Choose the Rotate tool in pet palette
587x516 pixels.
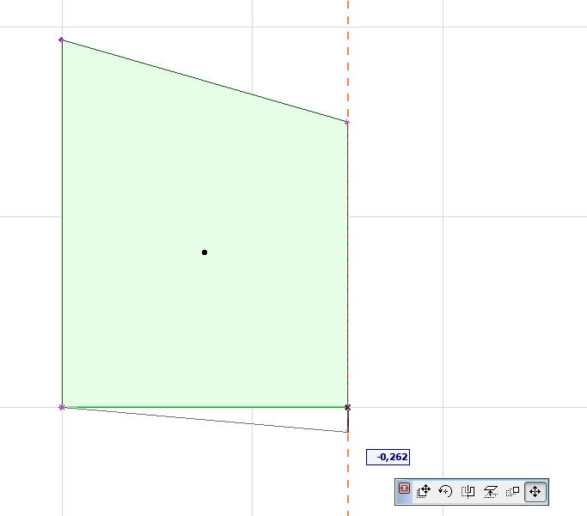(x=445, y=491)
